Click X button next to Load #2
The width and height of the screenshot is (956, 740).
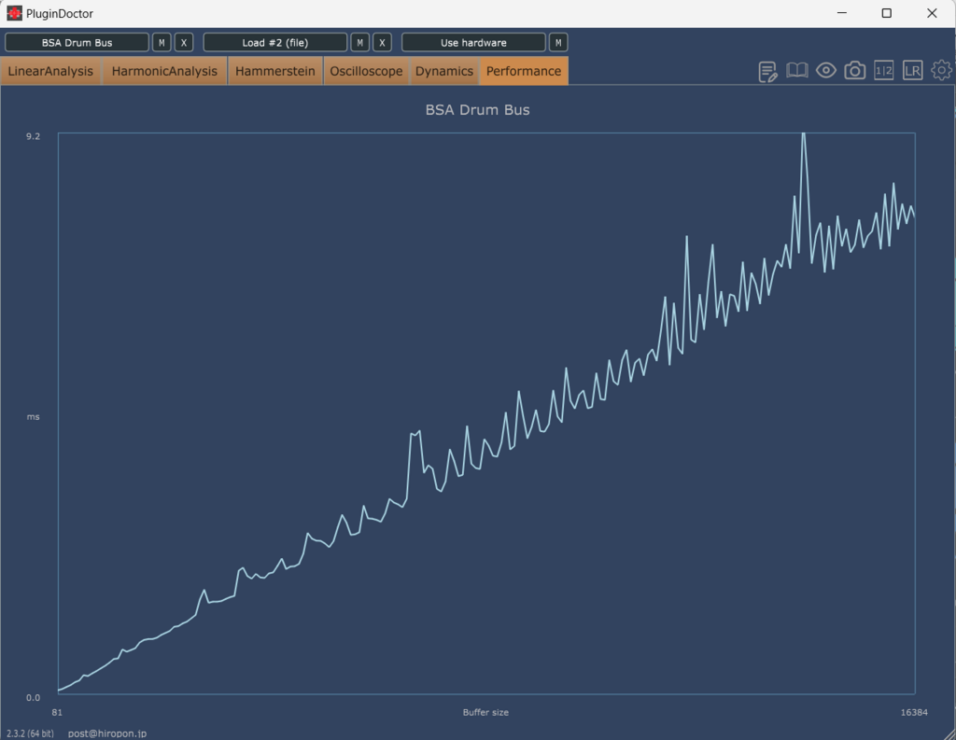382,43
